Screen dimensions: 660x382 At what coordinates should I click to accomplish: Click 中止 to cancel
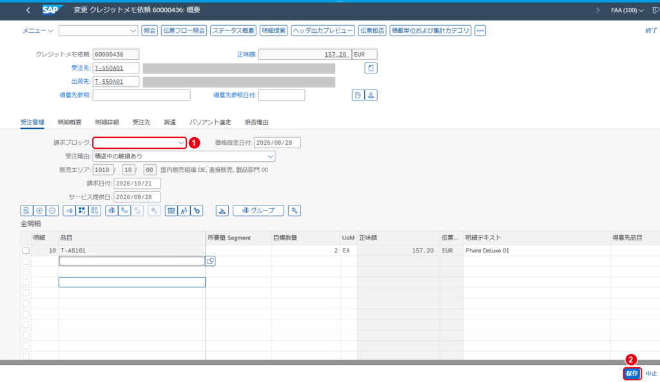(x=651, y=374)
